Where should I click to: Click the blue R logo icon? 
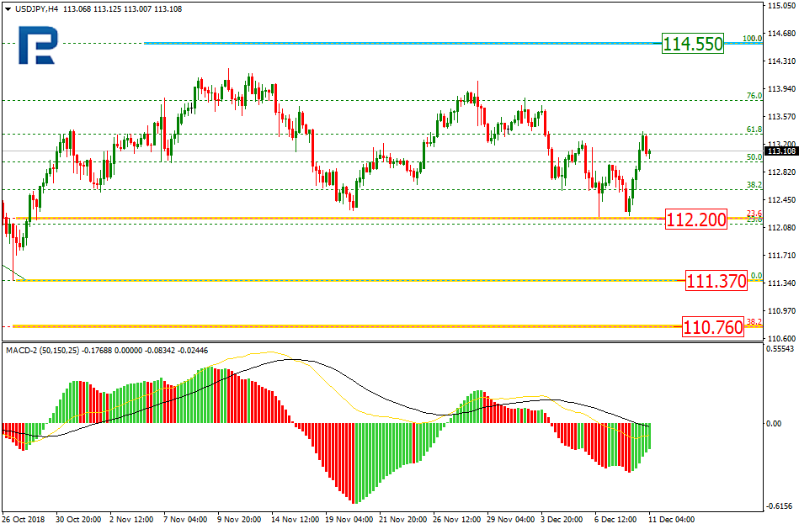click(x=36, y=45)
